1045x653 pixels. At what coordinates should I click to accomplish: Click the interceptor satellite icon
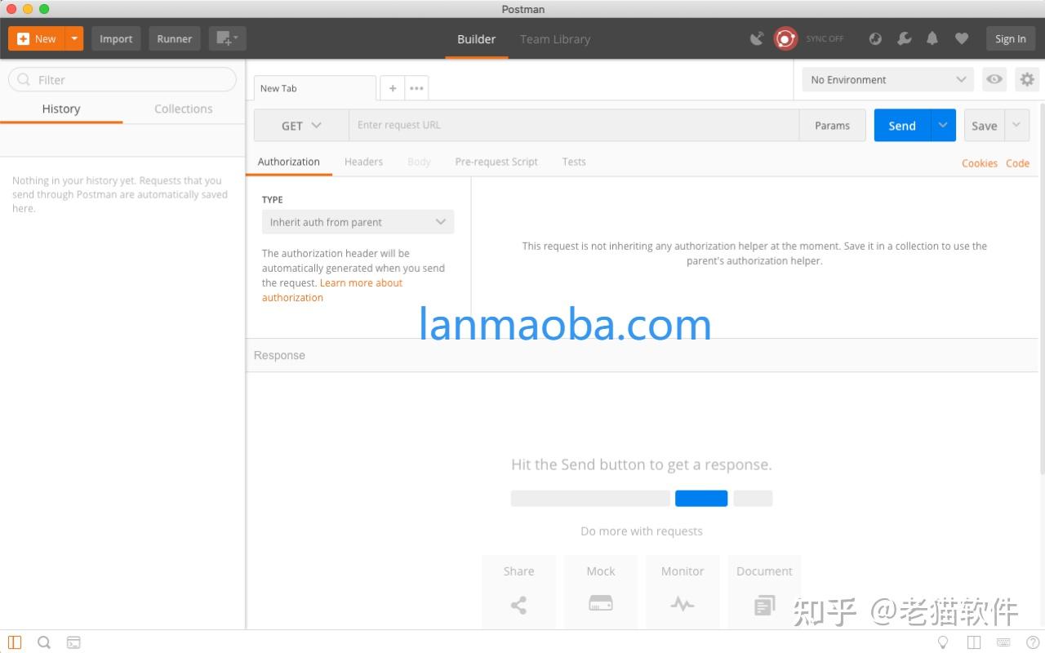(x=756, y=38)
